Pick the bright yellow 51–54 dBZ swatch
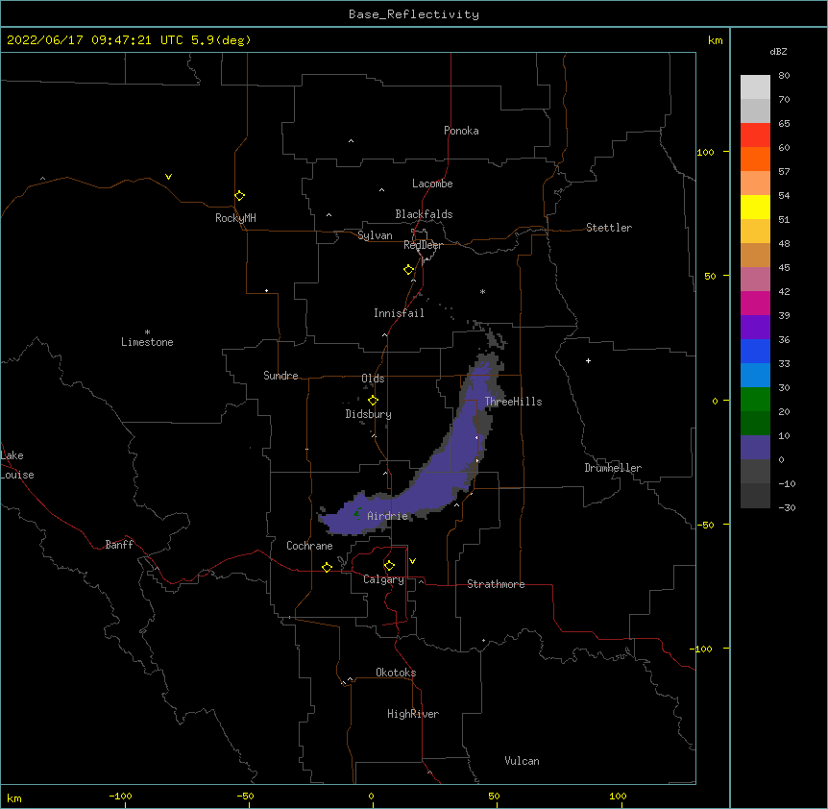Image resolution: width=828 pixels, height=809 pixels. [755, 207]
